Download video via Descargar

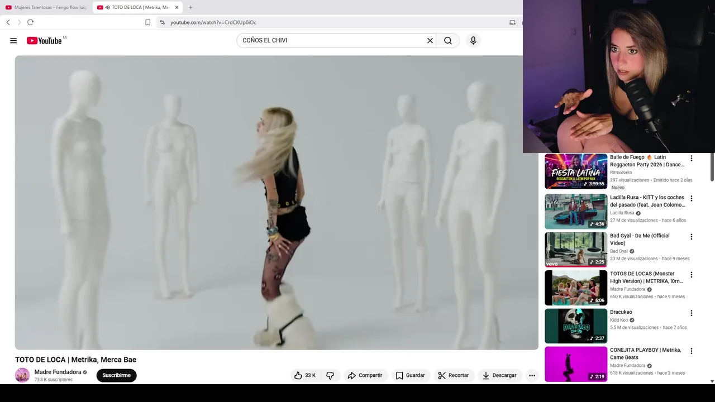click(499, 375)
